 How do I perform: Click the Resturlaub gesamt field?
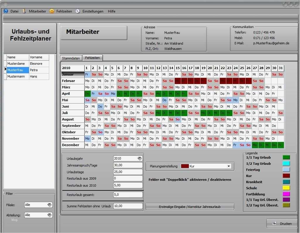pos(128,195)
